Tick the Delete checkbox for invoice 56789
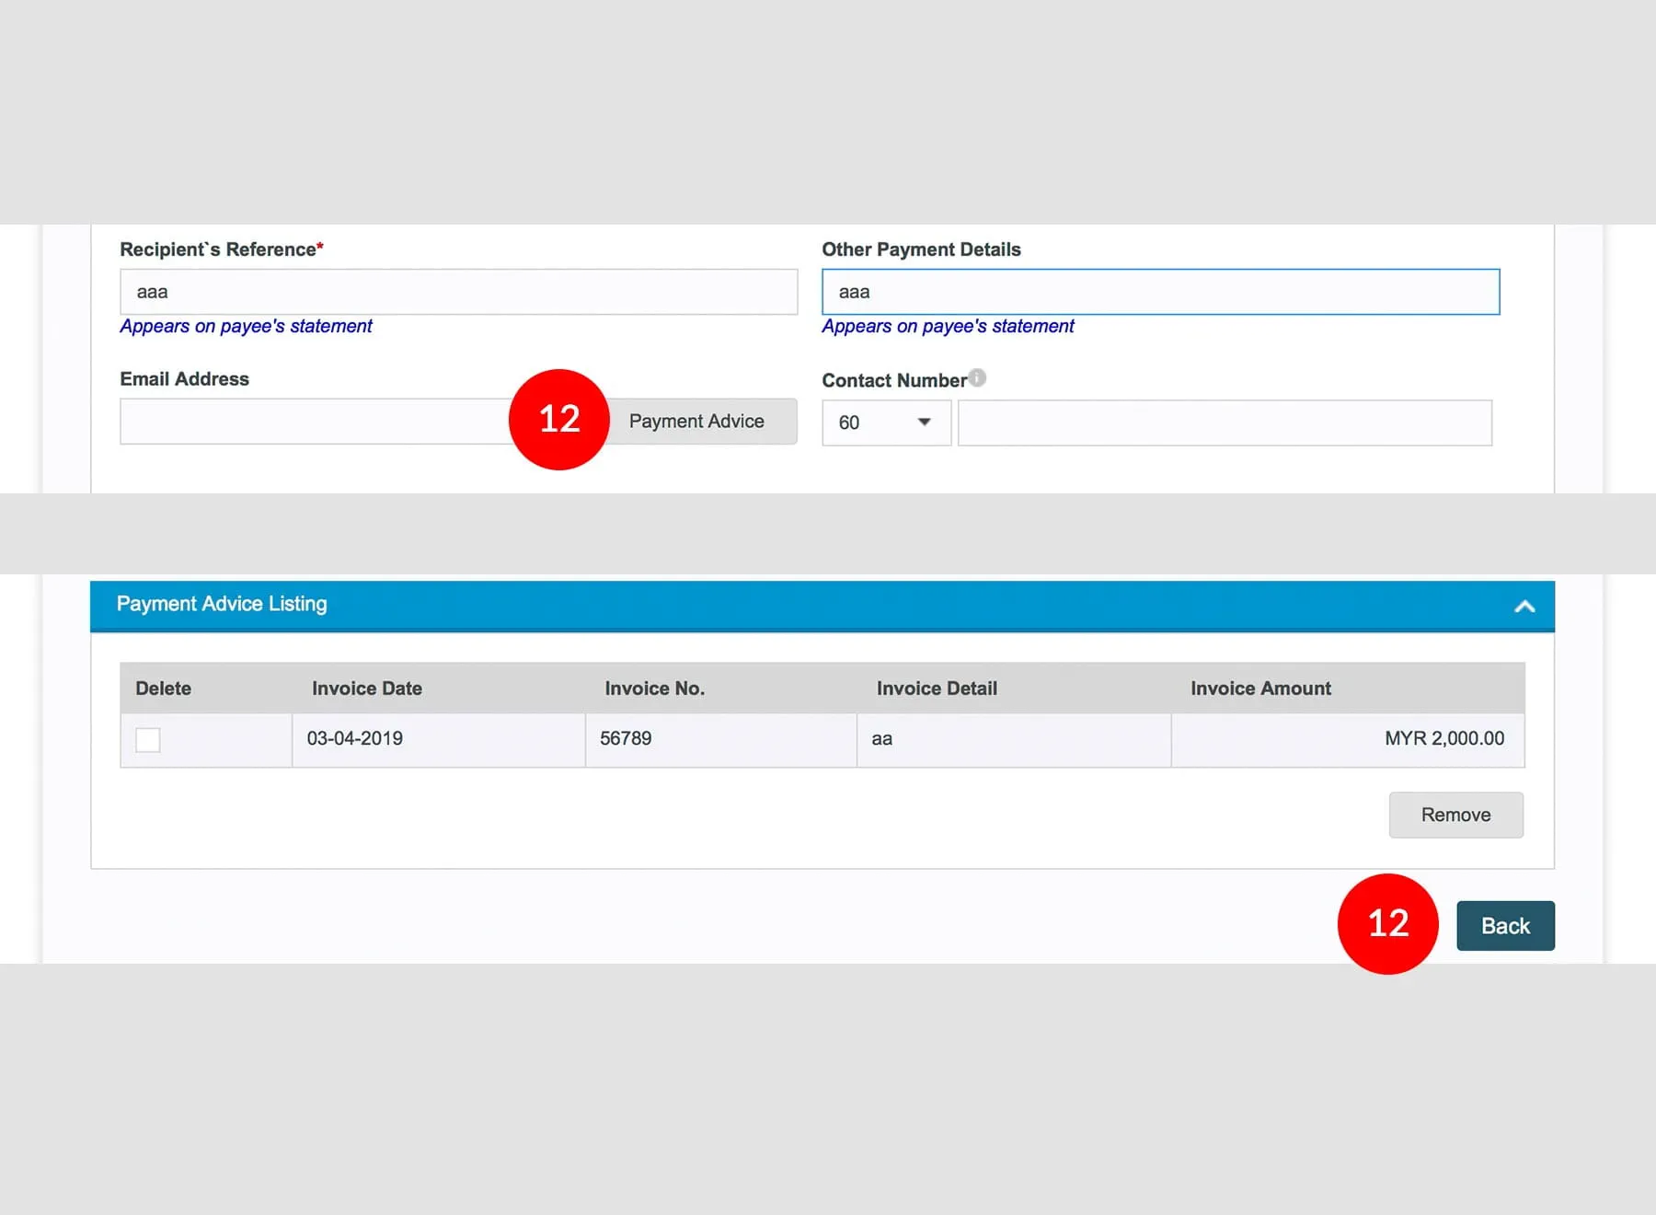The height and width of the screenshot is (1215, 1656). pos(148,740)
